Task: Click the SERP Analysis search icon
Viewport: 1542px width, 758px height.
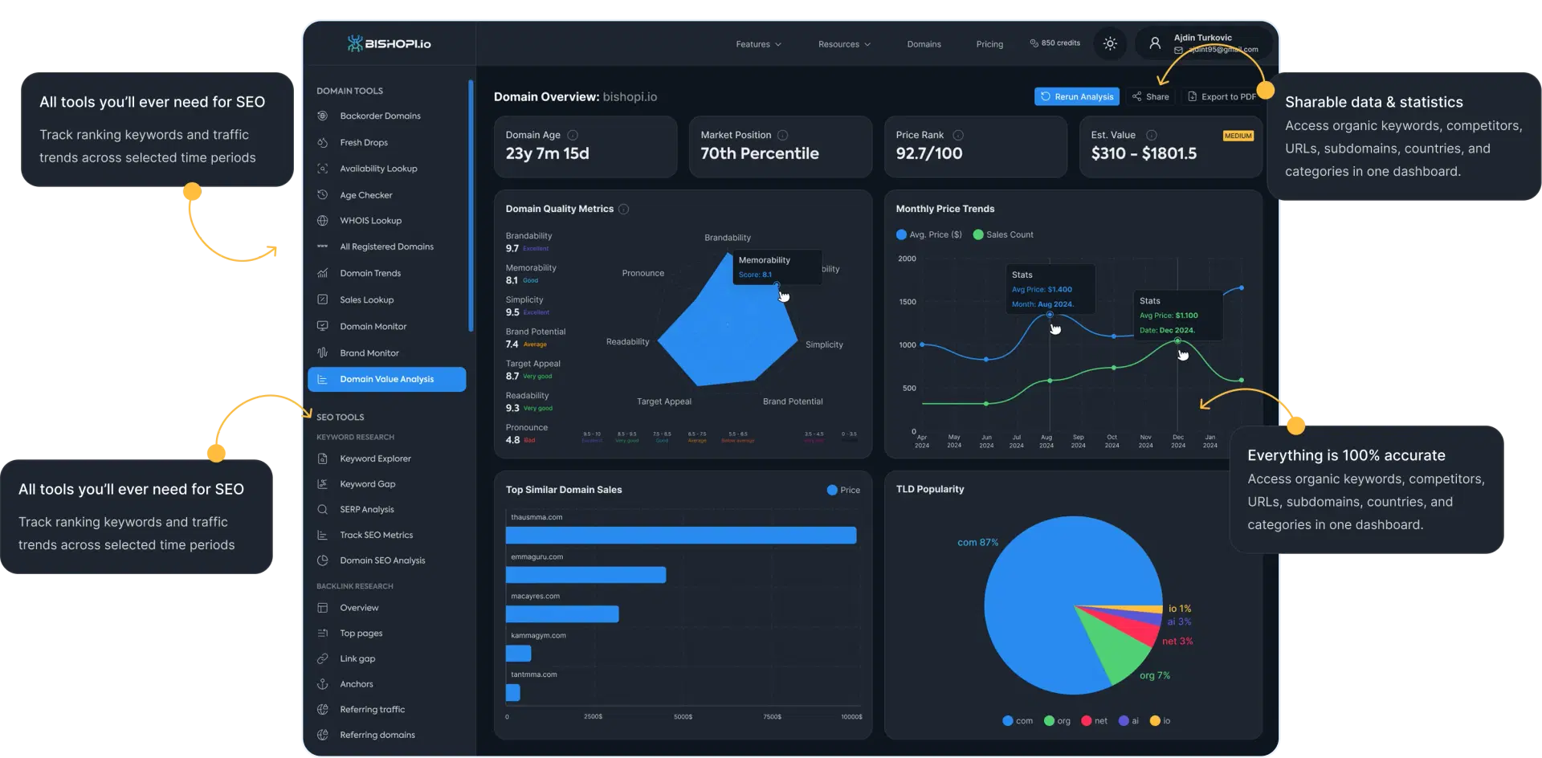Action: [x=322, y=509]
